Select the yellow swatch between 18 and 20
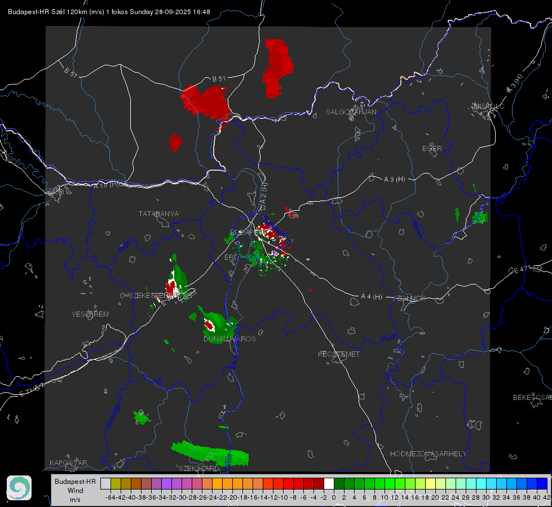 click(x=431, y=483)
